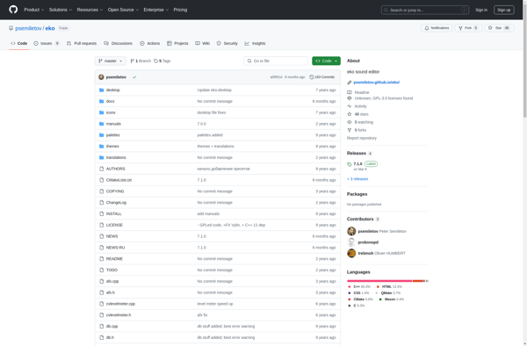Expand the Solutions menu in the header

coord(61,10)
